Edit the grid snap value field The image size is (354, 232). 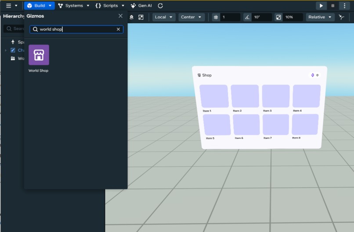(230, 17)
